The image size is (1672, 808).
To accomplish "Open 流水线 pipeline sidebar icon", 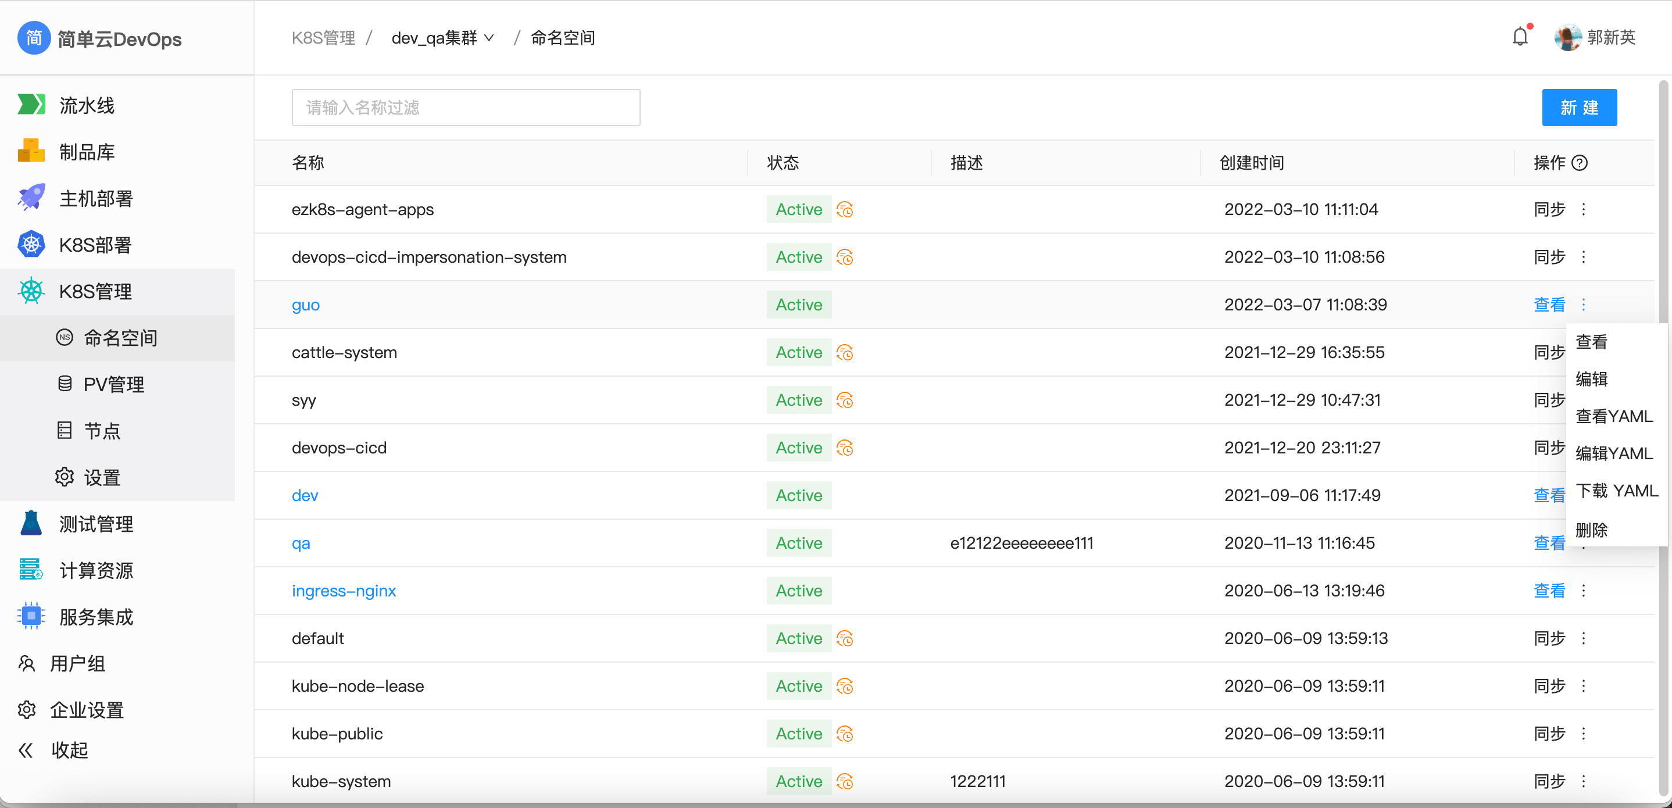I will coord(31,105).
